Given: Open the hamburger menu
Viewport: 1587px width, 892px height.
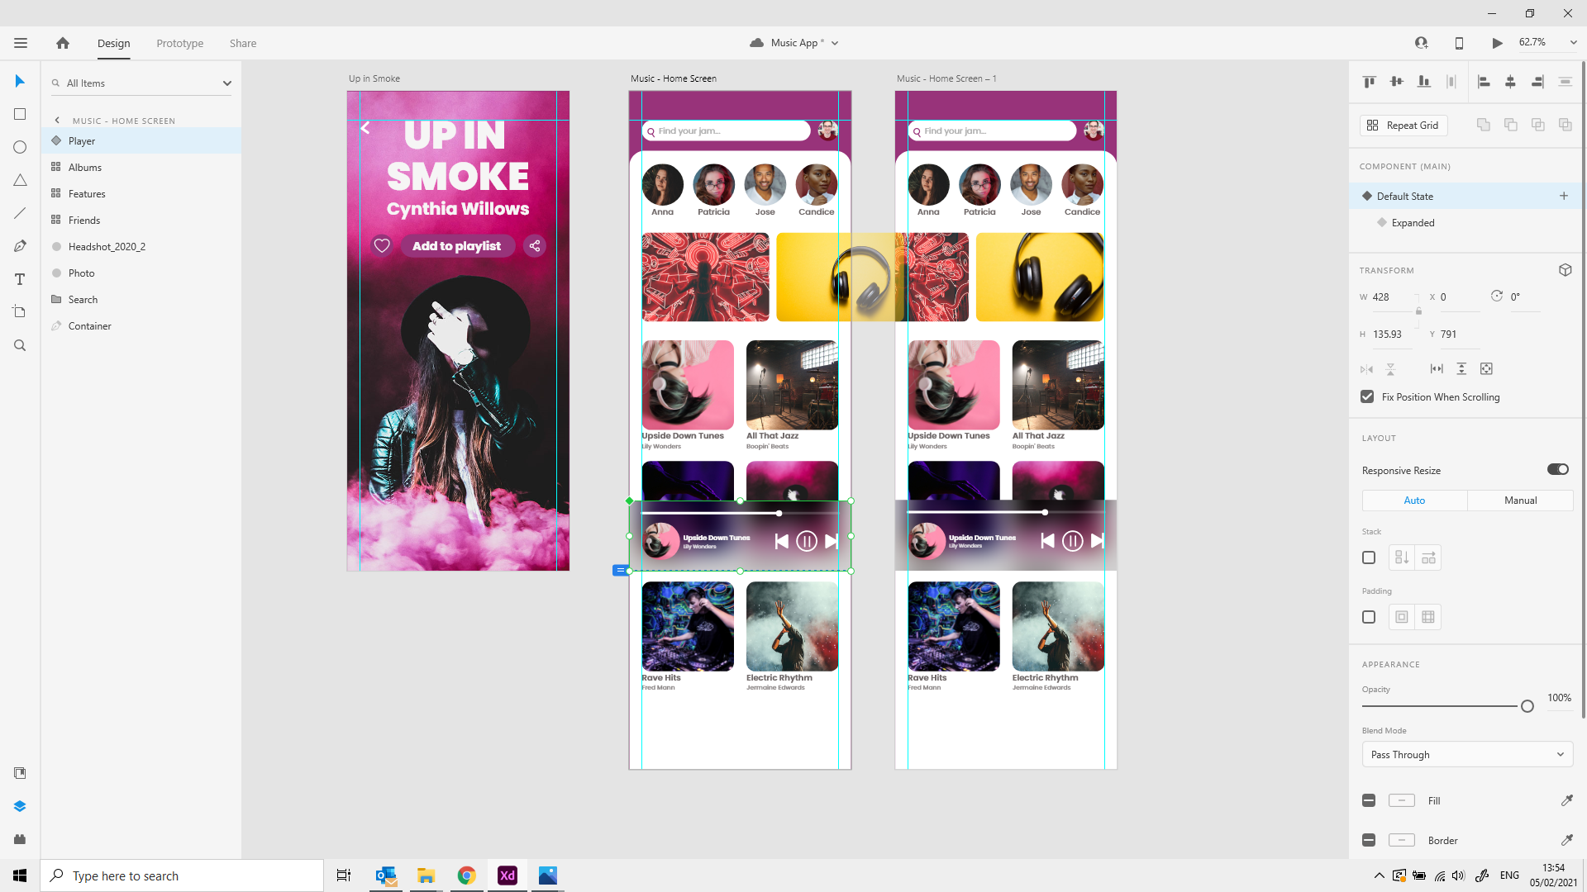Looking at the screenshot, I should click(x=20, y=43).
